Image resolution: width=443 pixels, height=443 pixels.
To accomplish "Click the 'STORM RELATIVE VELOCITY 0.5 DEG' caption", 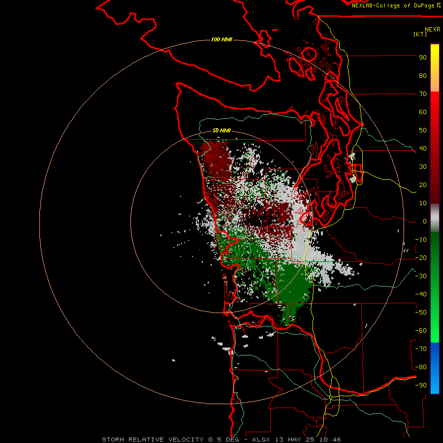I will point(170,440).
